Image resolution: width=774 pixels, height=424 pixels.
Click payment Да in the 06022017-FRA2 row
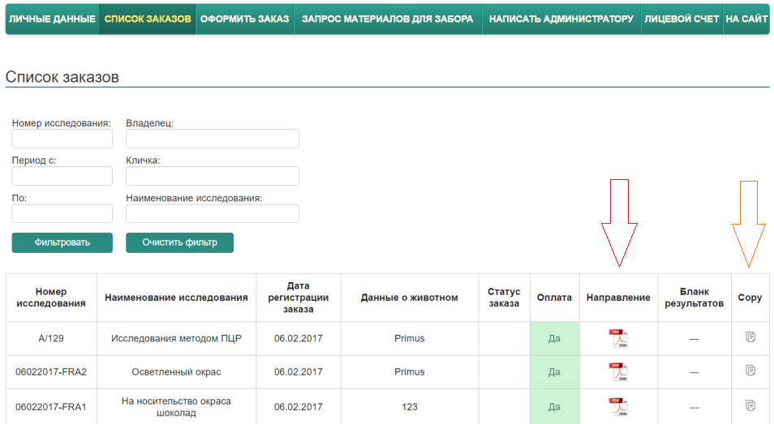554,372
